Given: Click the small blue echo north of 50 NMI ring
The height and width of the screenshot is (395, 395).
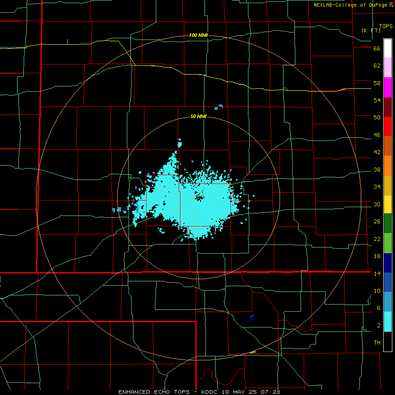Looking at the screenshot, I should [x=219, y=107].
